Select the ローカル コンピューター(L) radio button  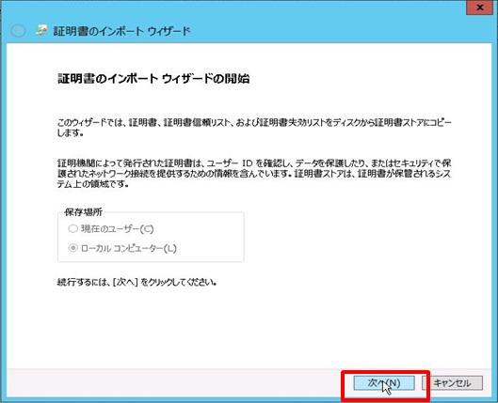tap(73, 248)
